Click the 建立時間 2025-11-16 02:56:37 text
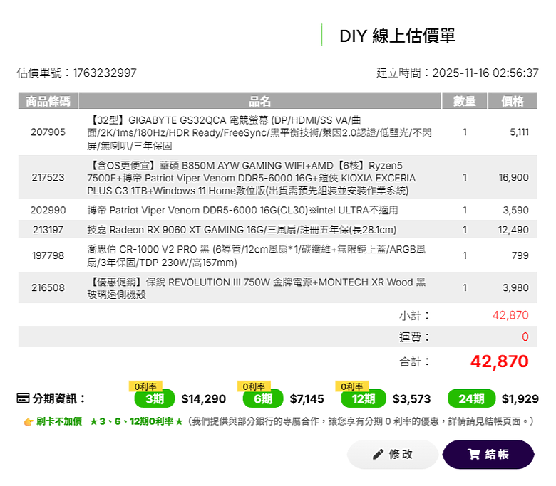The height and width of the screenshot is (486, 556). click(x=458, y=73)
